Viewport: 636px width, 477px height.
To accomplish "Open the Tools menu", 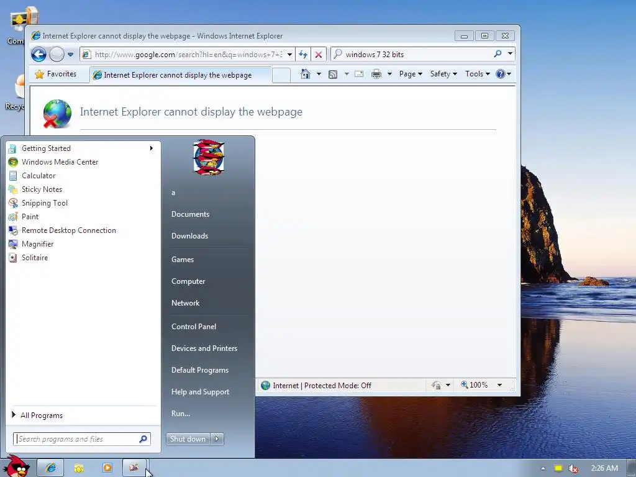I will click(478, 74).
